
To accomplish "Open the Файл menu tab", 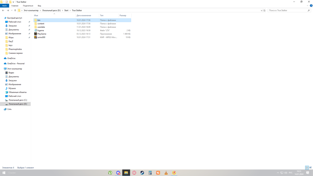I will point(5,6).
